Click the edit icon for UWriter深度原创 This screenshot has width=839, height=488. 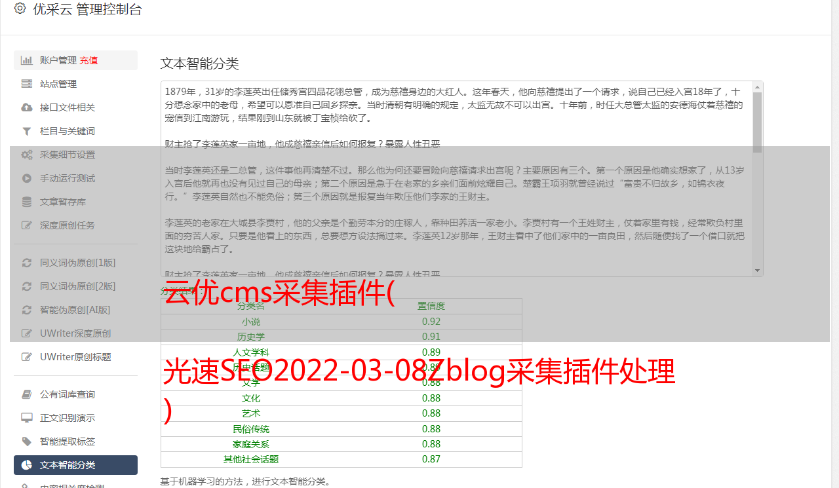27,333
